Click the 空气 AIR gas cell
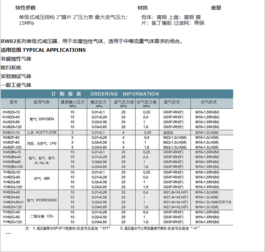Screen dimensions: 265x252 click(x=42, y=179)
